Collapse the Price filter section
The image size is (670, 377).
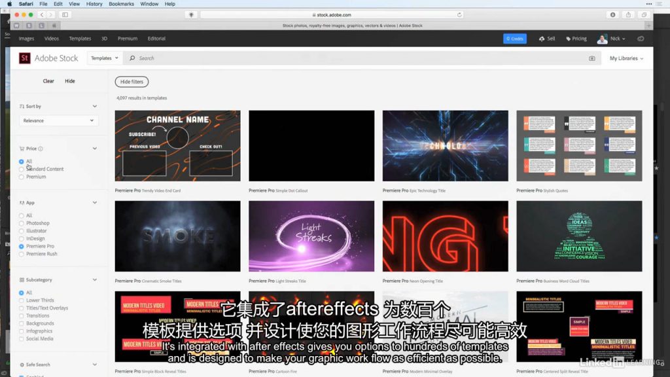point(95,149)
